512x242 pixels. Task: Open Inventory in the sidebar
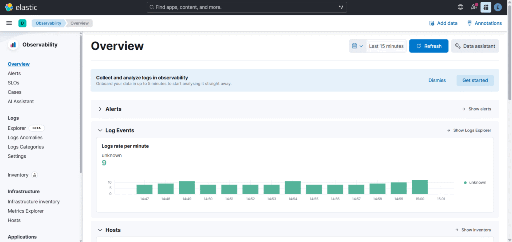point(18,175)
